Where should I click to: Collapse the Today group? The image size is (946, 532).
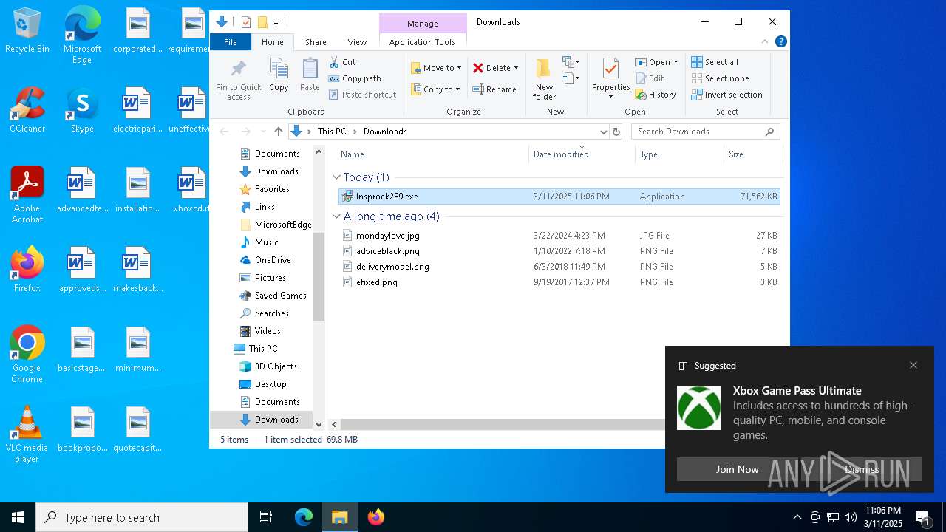point(336,177)
